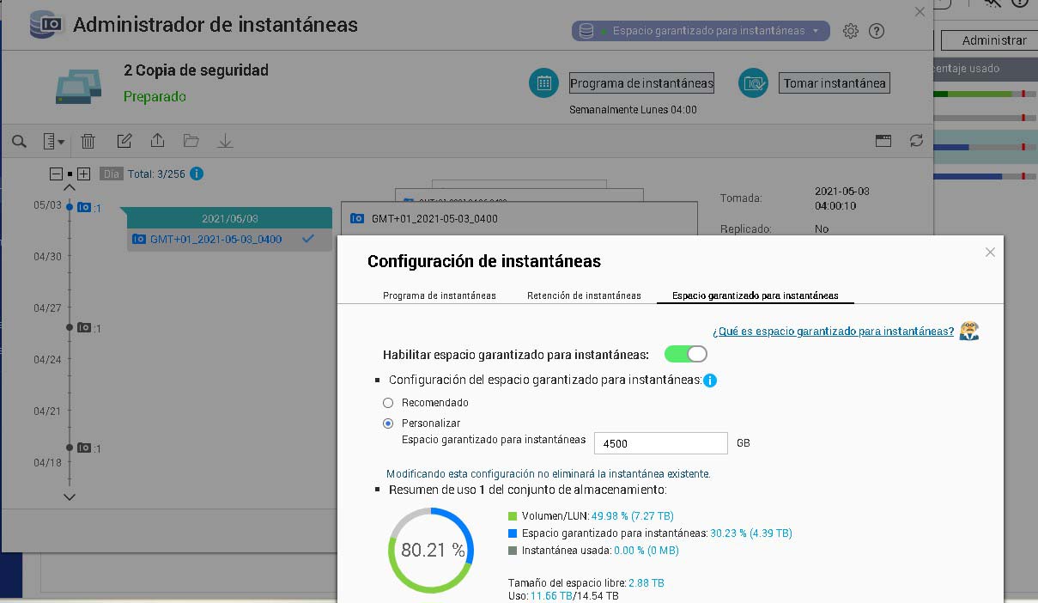Collapse timeline with the minus box button
This screenshot has width=1038, height=603.
56,174
